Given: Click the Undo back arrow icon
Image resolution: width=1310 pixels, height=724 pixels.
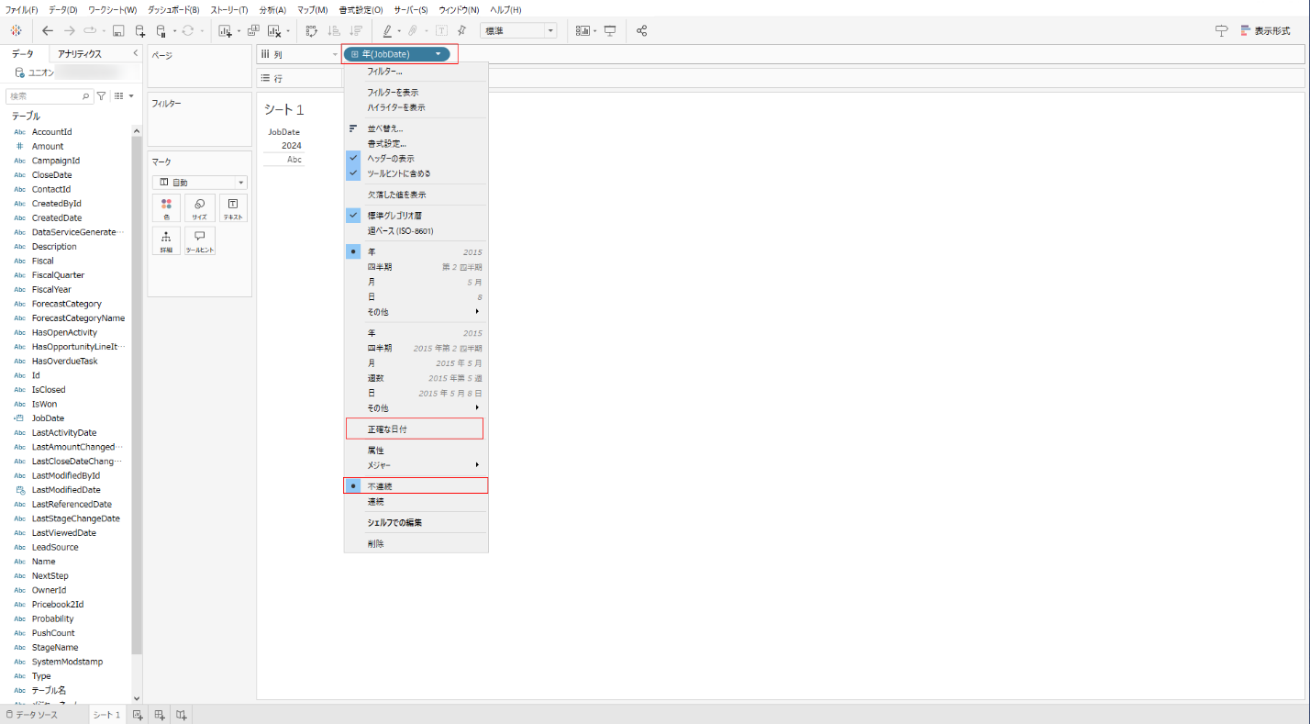Looking at the screenshot, I should pos(48,31).
